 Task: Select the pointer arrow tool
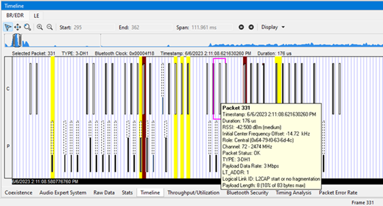point(8,27)
